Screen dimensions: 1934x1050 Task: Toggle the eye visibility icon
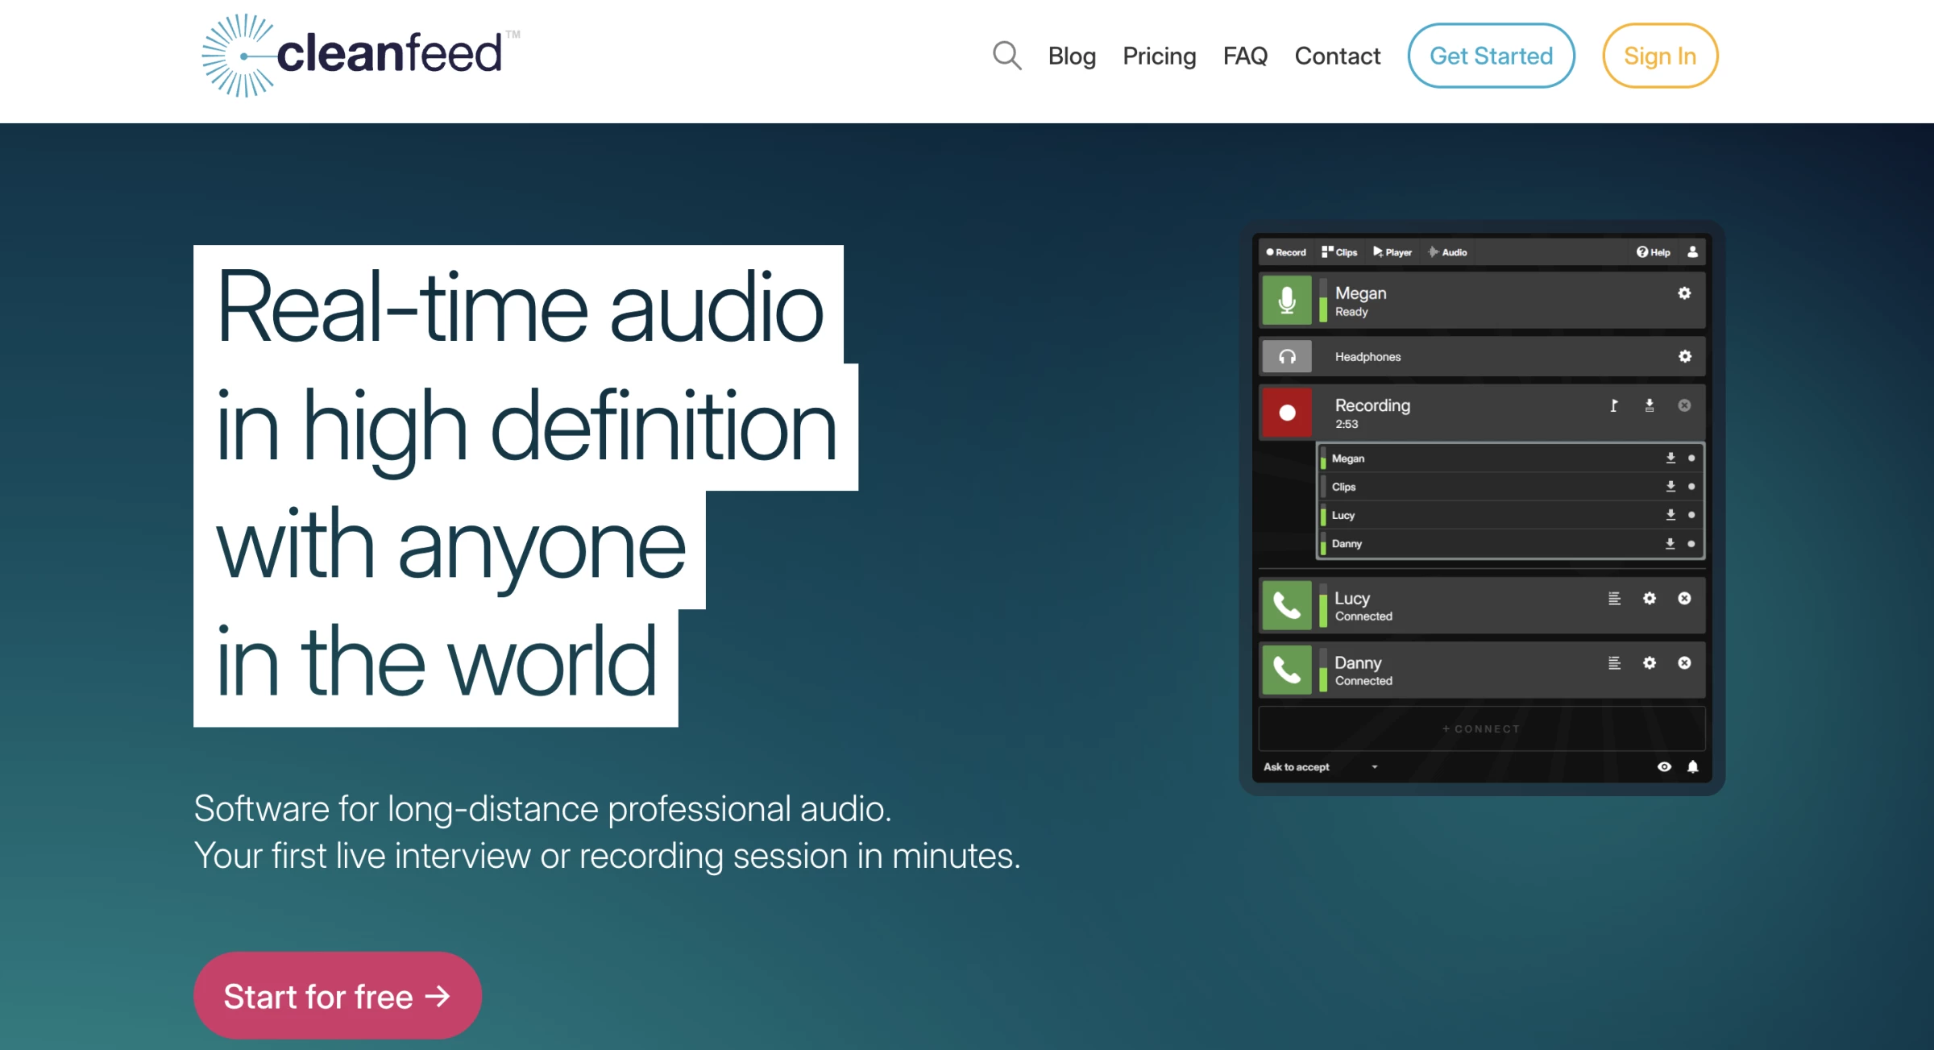[x=1664, y=766]
